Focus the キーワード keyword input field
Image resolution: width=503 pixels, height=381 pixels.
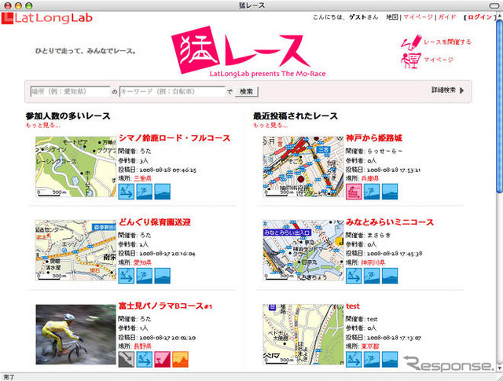coord(172,91)
